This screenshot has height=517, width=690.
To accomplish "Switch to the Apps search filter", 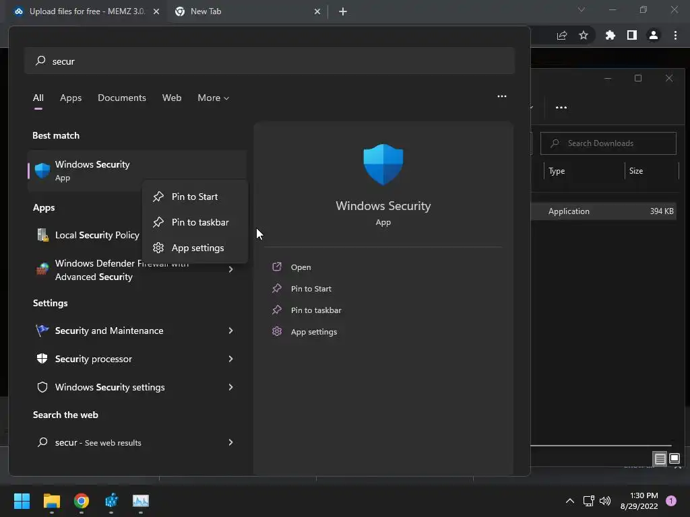I will [71, 98].
